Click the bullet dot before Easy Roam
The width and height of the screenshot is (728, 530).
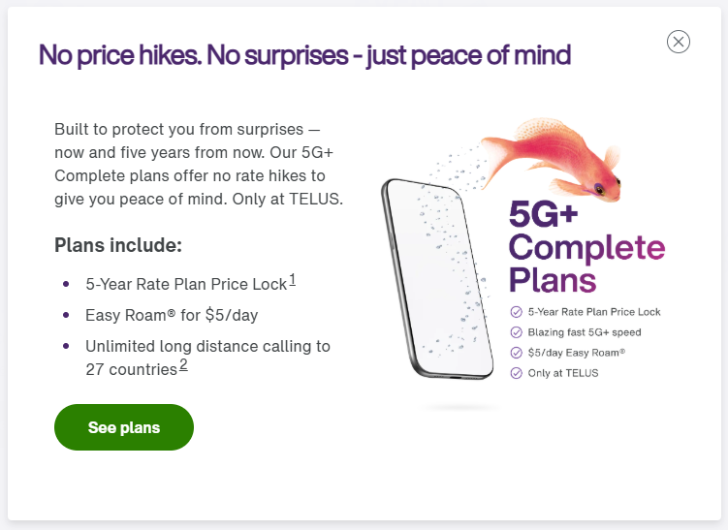point(66,315)
